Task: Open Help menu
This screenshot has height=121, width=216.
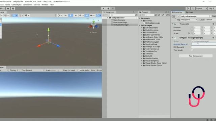Action: click(x=52, y=5)
